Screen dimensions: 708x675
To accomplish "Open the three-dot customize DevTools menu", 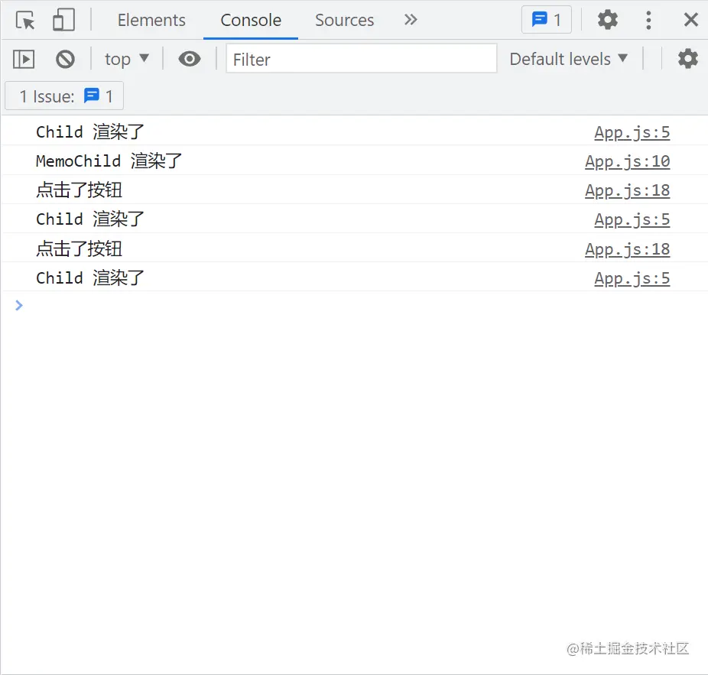I will tap(648, 21).
